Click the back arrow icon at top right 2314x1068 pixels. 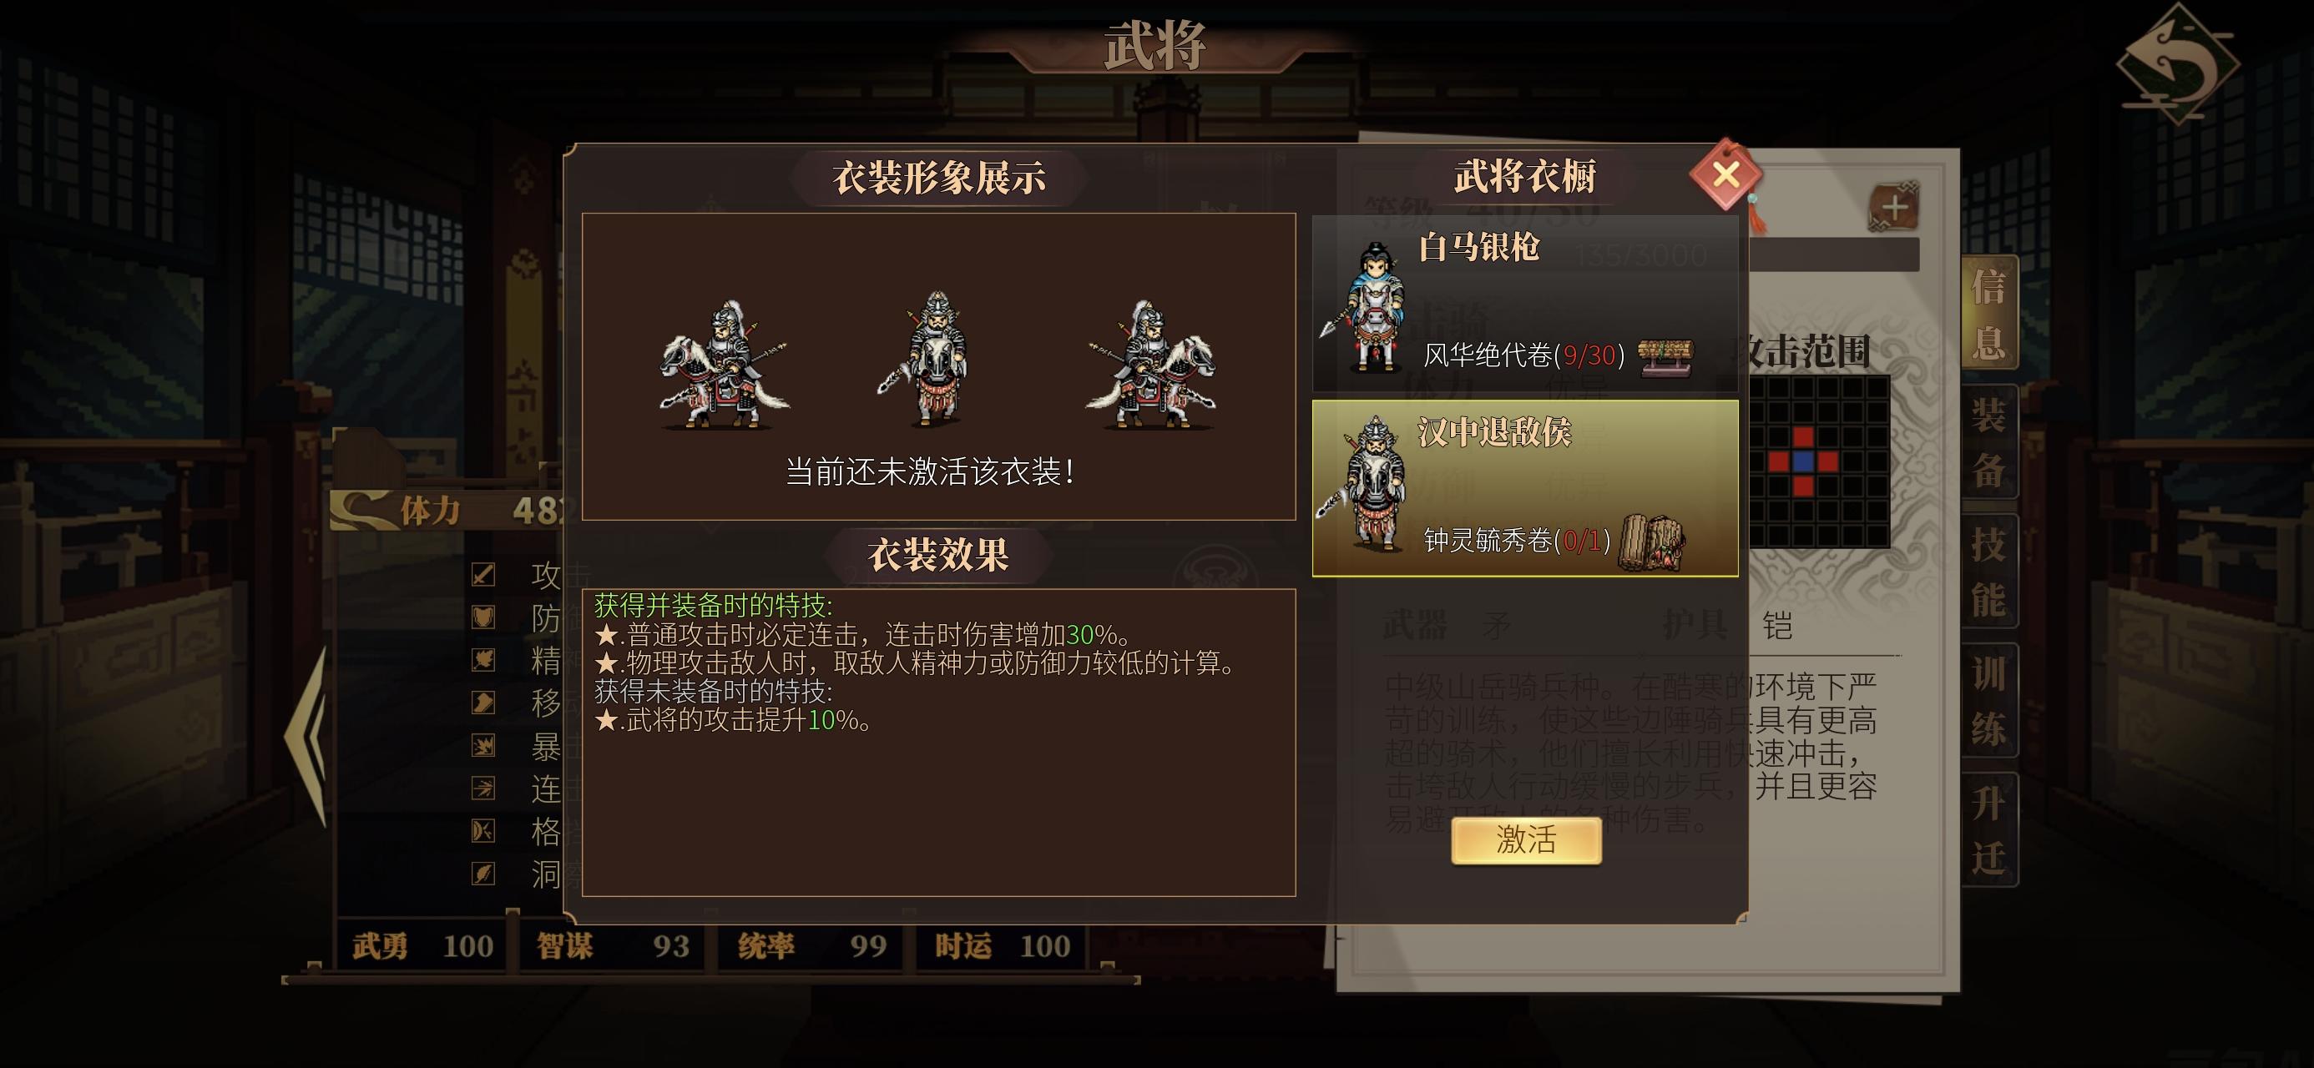tap(2177, 65)
